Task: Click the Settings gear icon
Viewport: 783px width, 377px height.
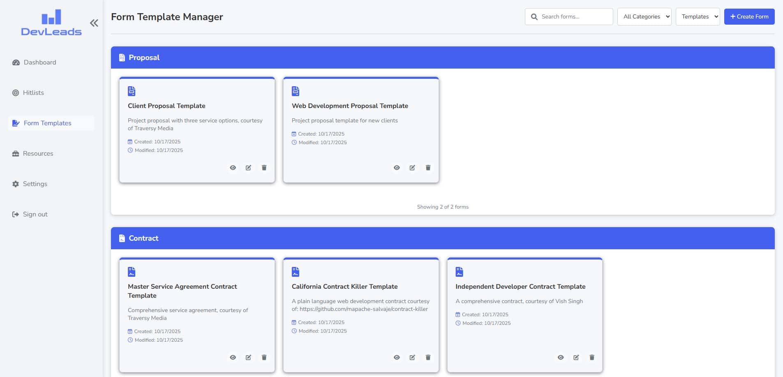Action: pos(16,184)
